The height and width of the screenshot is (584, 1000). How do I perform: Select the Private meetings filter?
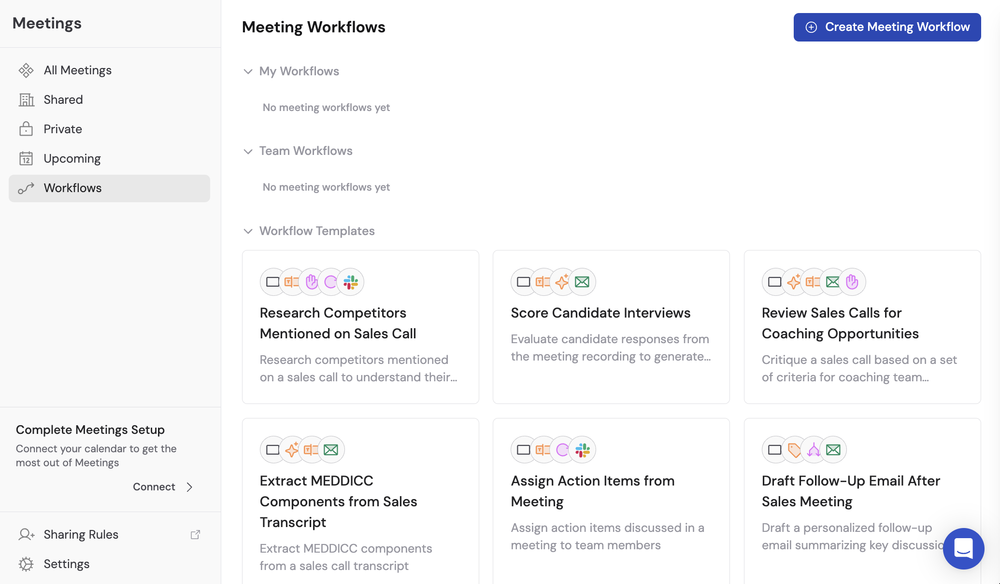click(x=63, y=129)
